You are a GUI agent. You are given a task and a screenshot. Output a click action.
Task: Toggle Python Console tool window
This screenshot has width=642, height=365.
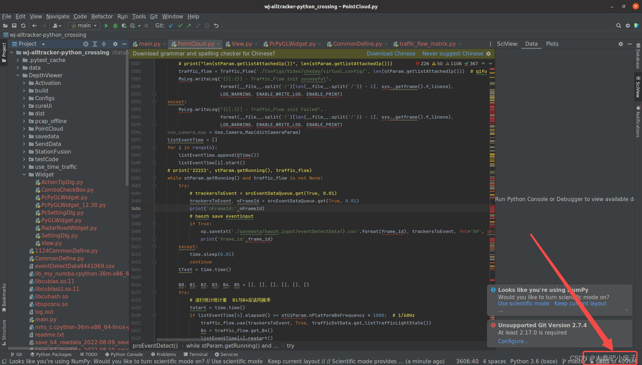point(124,354)
